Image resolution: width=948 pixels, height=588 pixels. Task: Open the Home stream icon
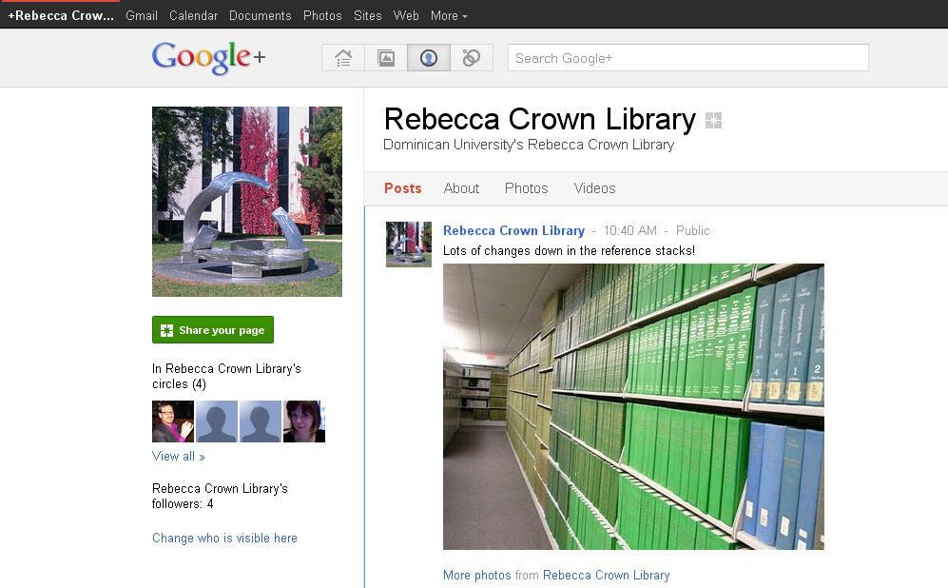tap(343, 58)
